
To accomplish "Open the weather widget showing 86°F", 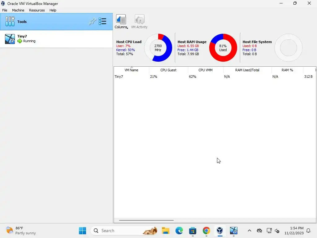I will point(21,231).
